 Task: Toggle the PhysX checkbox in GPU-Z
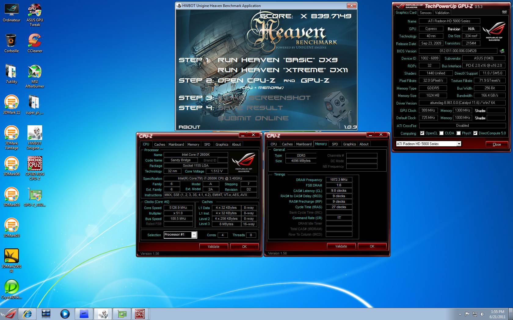[x=458, y=133]
